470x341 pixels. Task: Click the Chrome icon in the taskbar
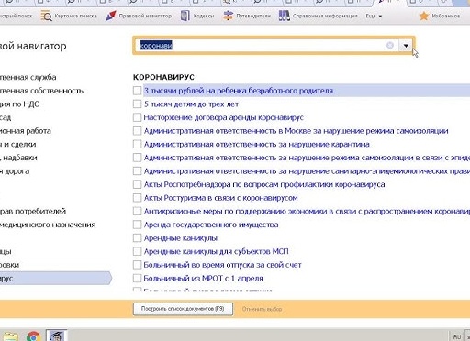coord(33,336)
